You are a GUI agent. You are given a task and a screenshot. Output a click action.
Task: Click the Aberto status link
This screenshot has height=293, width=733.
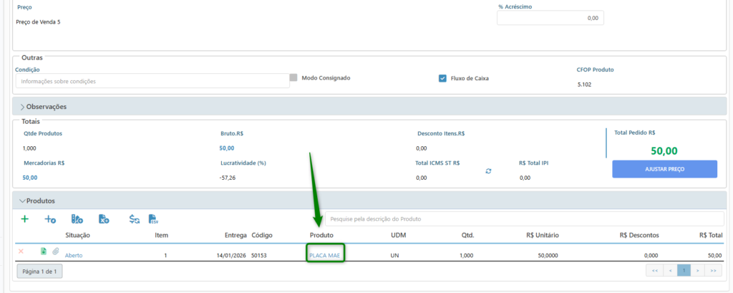pos(74,255)
